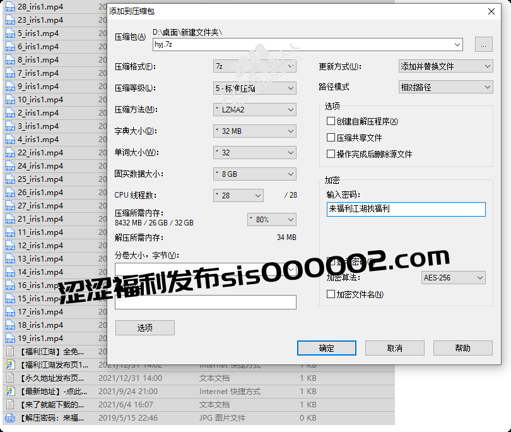Viewport: 511px width, 432px height.
Task: Select the file 13_iris1.mp4
Action: (x=40, y=259)
